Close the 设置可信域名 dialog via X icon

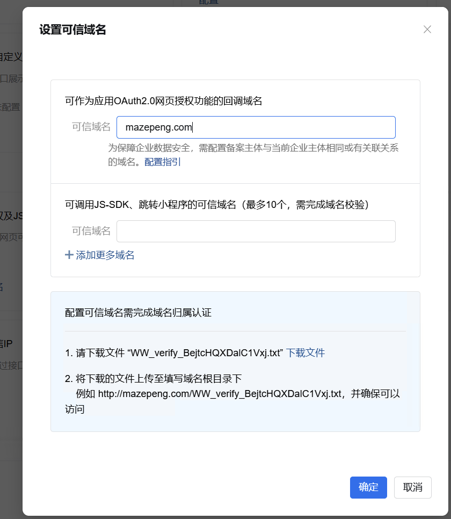pyautogui.click(x=427, y=30)
